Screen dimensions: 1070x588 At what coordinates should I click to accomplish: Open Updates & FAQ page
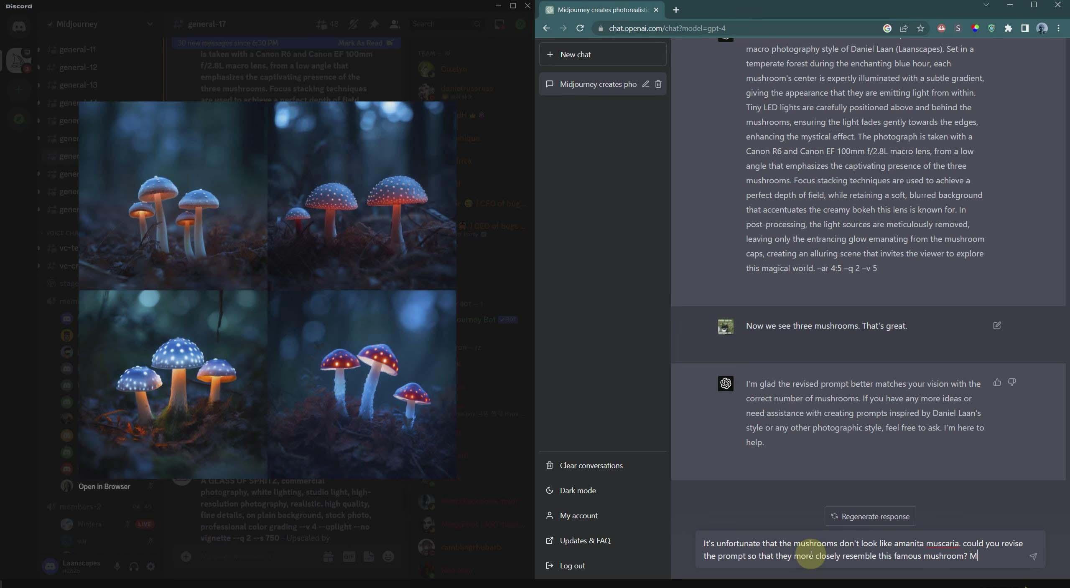[x=585, y=540]
